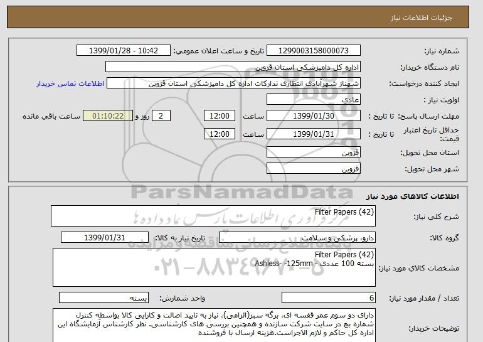Image resolution: width=483 pixels, height=342 pixels.
Task: Click the label 'تاریخ نیاز به کالا:'
Action: [x=180, y=238]
